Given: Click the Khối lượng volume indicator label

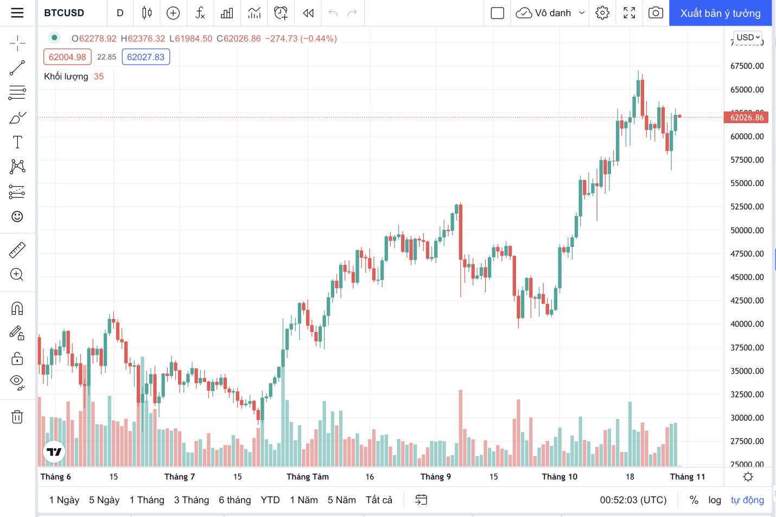Looking at the screenshot, I should (66, 76).
